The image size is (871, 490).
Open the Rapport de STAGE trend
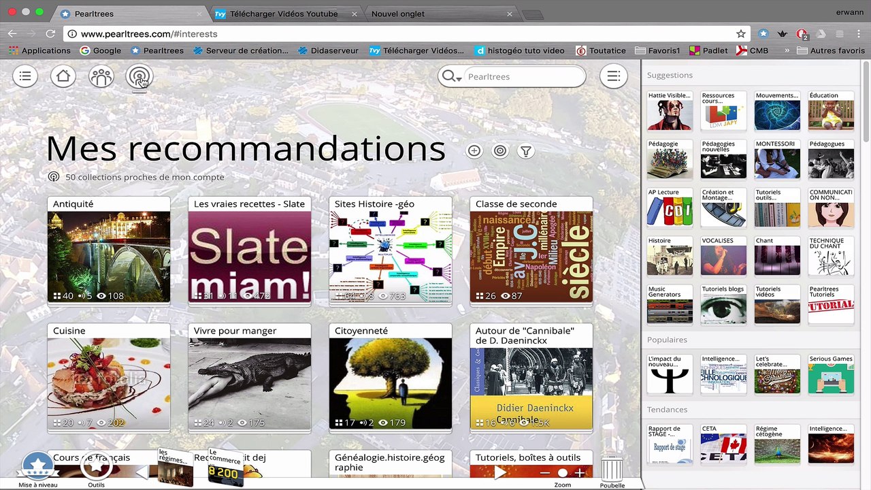click(670, 444)
